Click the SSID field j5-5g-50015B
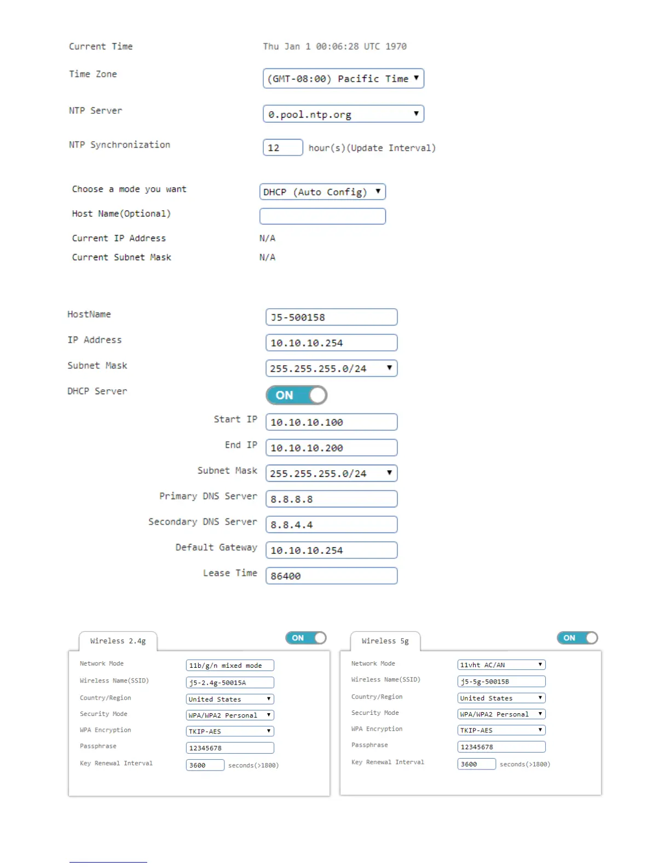The height and width of the screenshot is (867, 670). 501,681
